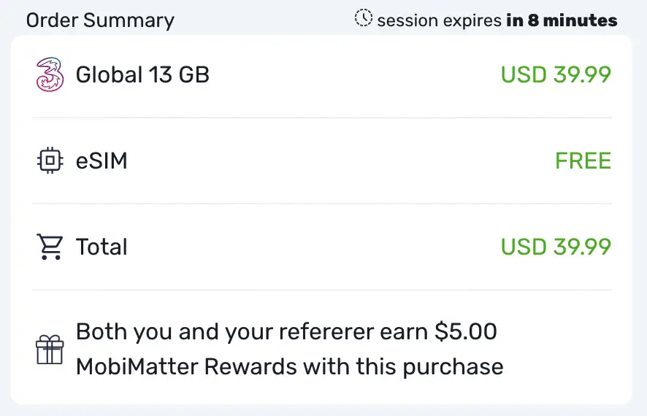This screenshot has width=647, height=416.
Task: Click the Global 13 GB plan price
Action: click(555, 74)
